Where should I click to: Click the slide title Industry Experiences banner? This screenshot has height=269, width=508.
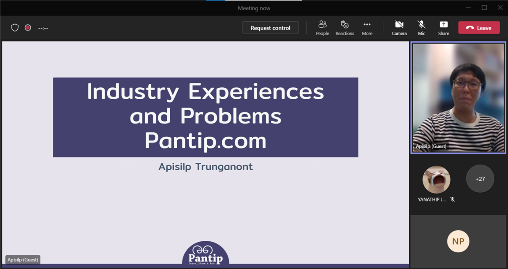tap(205, 117)
